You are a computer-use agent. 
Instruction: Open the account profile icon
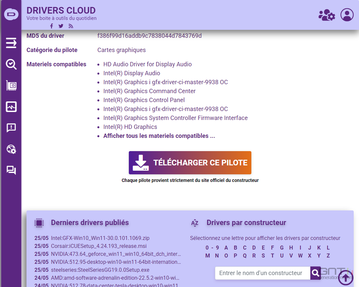(x=347, y=15)
